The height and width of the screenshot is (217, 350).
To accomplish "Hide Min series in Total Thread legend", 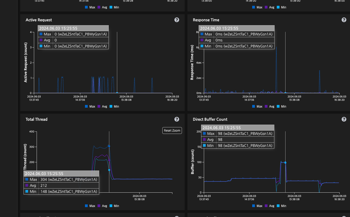I will pyautogui.click(x=114, y=206).
